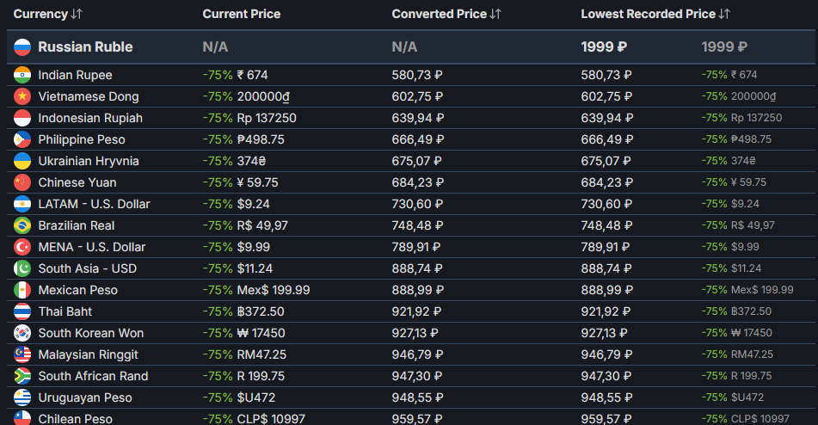This screenshot has height=425, width=818.
Task: Click the Uruguayan flag icon
Action: (x=22, y=397)
